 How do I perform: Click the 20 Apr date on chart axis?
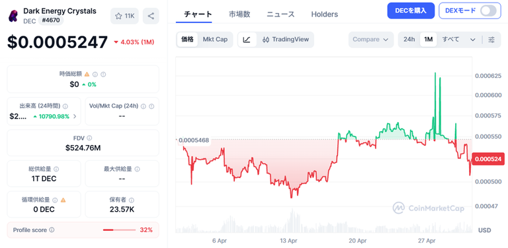(358, 241)
